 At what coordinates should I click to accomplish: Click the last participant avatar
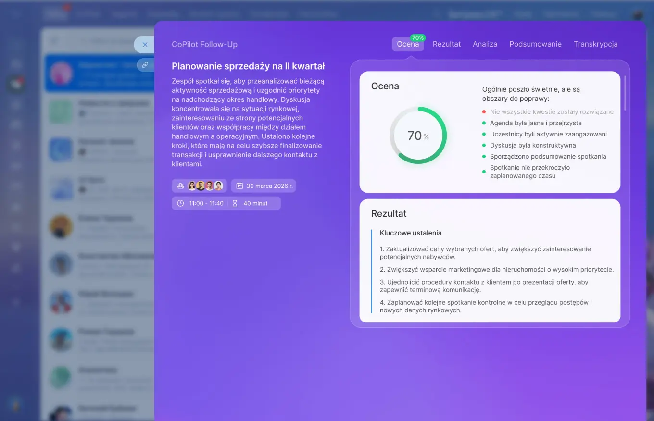tap(218, 186)
